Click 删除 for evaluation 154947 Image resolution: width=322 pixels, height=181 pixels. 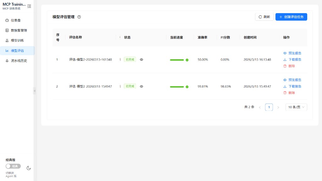click(289, 93)
